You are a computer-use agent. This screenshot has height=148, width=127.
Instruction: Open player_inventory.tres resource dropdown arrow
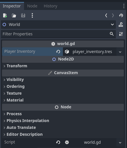[120, 52]
